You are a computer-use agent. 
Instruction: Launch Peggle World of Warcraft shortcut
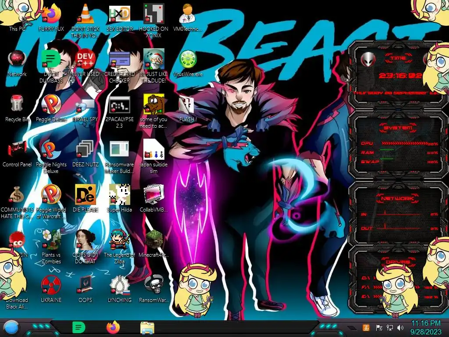tap(51, 201)
